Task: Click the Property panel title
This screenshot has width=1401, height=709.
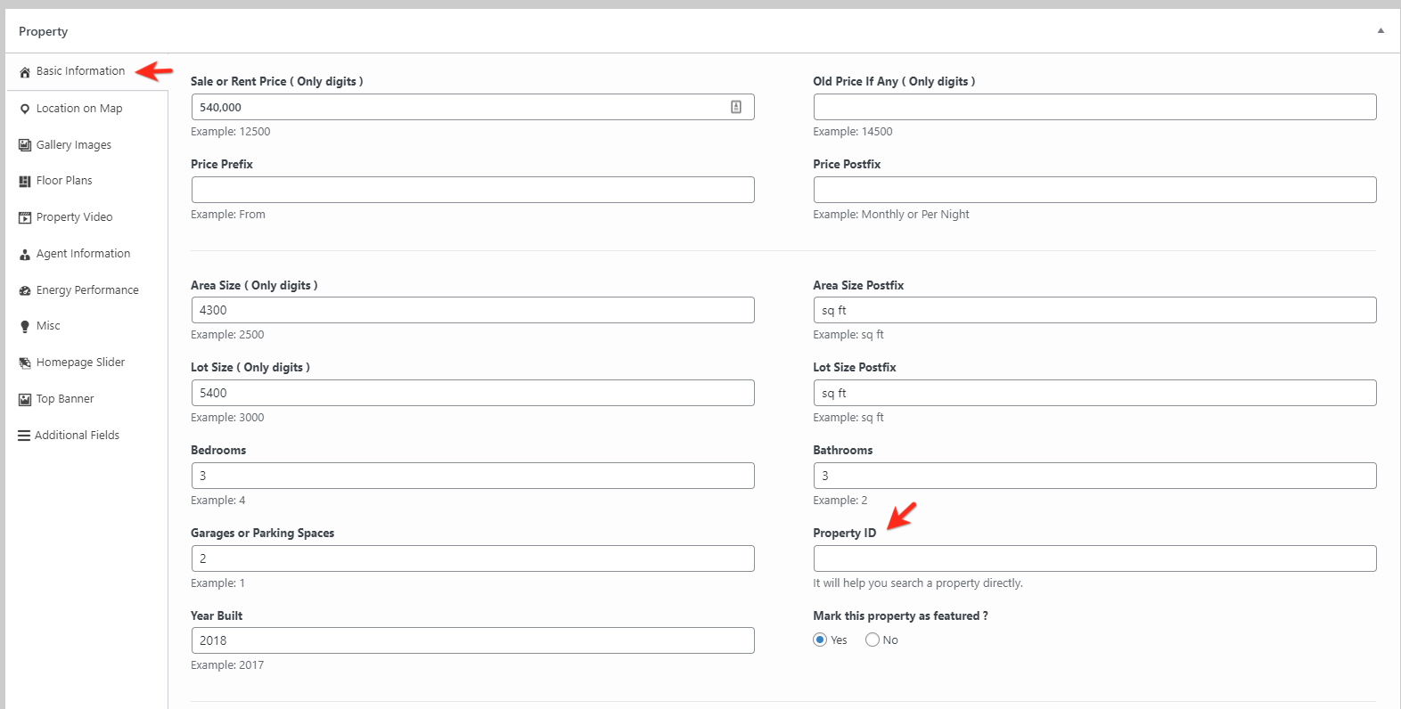Action: click(43, 31)
